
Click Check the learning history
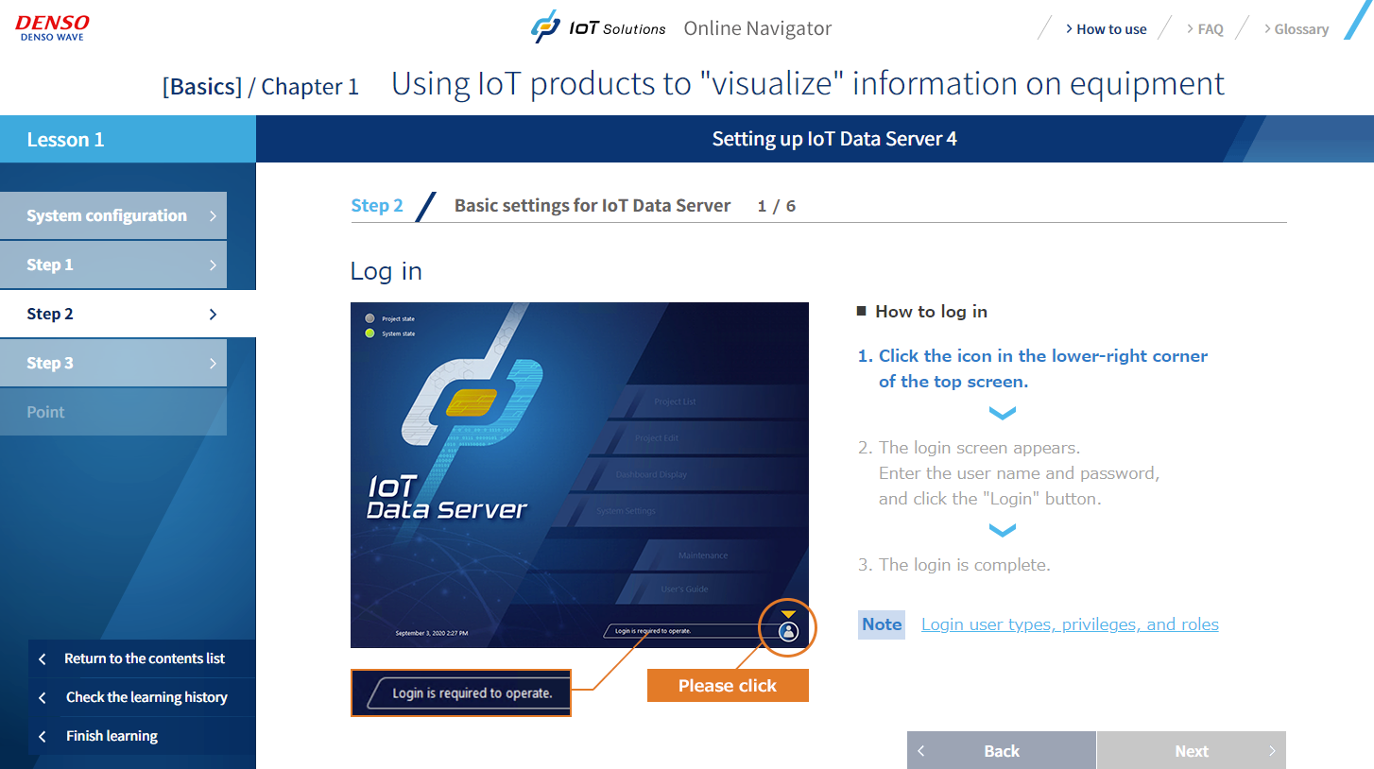142,697
